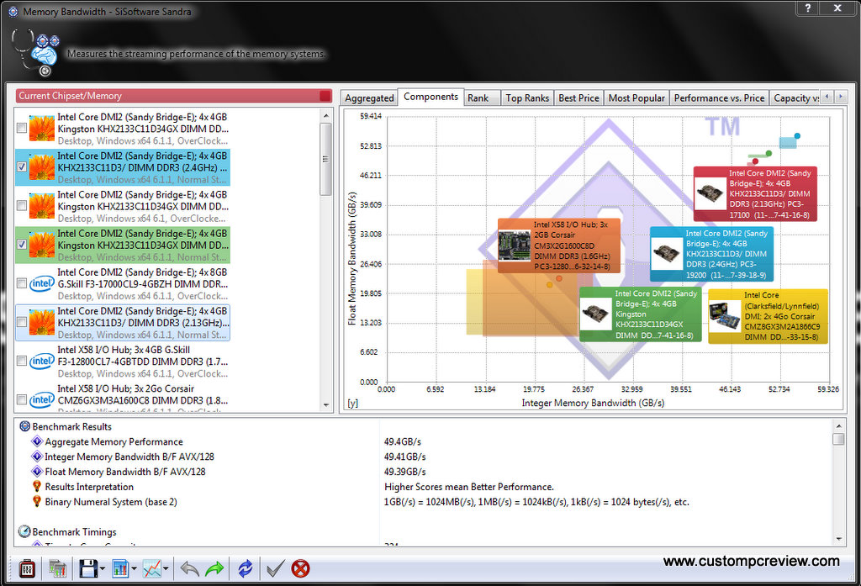
Task: Click the [y] axis toggle below the chart
Action: tap(352, 403)
